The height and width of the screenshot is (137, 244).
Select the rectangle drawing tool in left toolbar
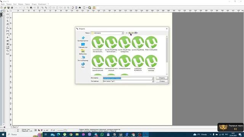(x=8, y=14)
